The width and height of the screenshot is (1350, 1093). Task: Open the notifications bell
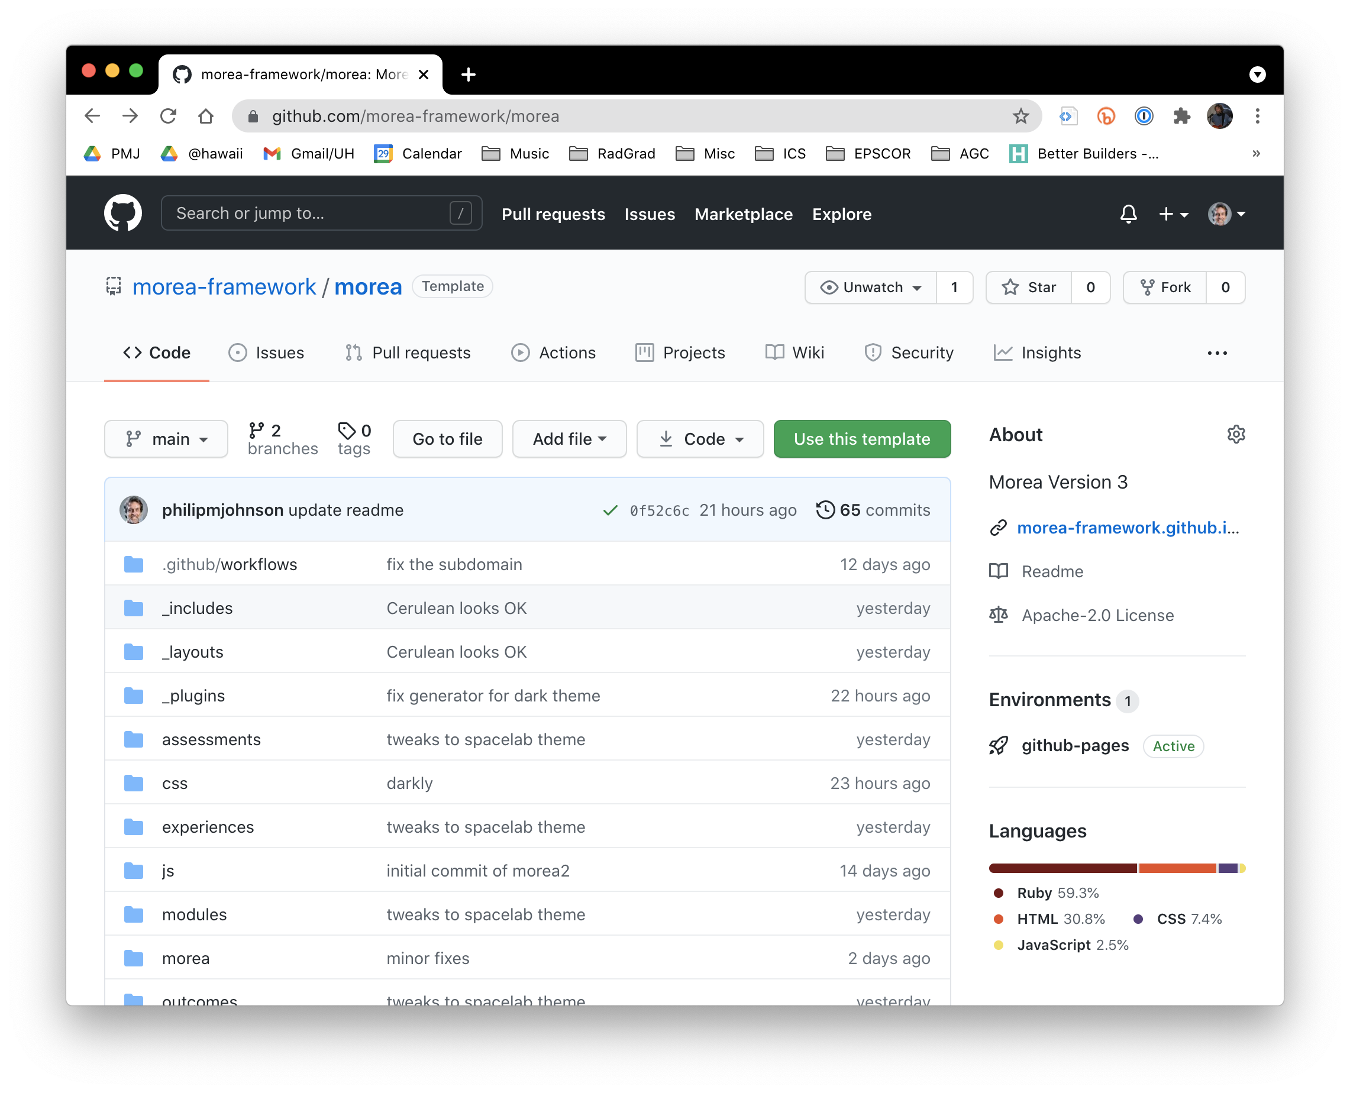(x=1128, y=214)
